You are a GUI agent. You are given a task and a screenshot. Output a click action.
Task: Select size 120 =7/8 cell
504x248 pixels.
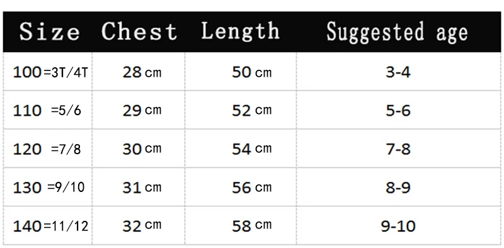(47, 149)
